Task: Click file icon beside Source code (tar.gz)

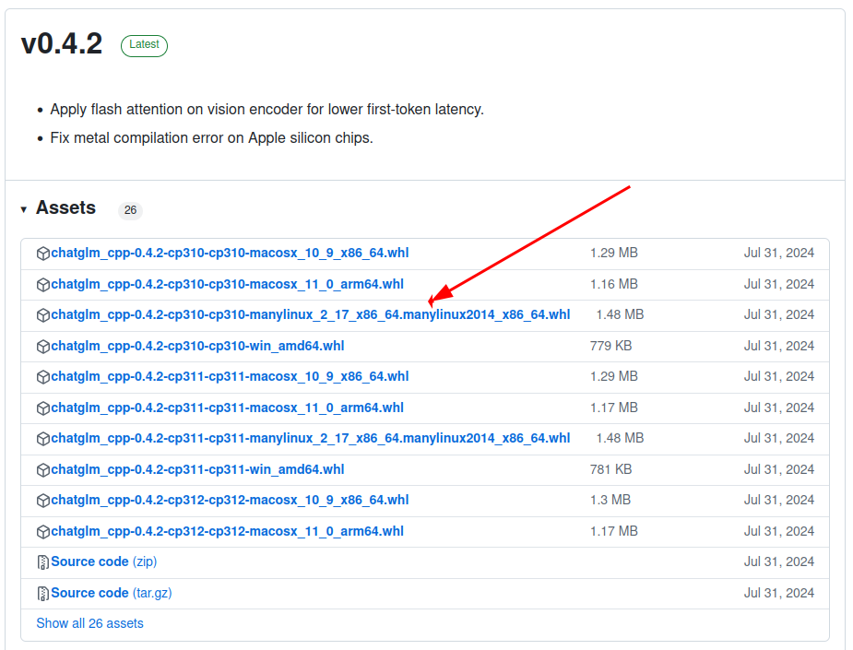Action: pyautogui.click(x=43, y=594)
